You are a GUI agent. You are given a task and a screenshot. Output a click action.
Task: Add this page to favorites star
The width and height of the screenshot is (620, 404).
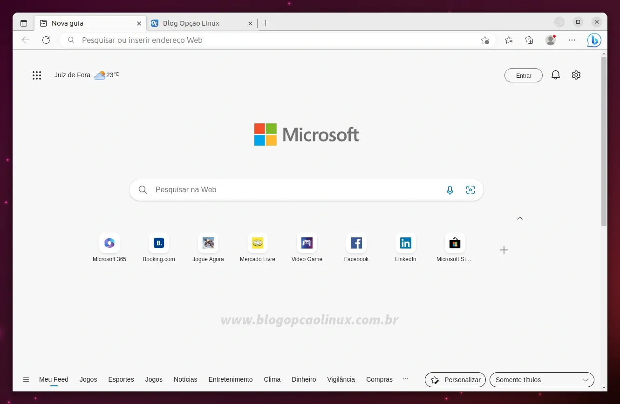coord(485,40)
